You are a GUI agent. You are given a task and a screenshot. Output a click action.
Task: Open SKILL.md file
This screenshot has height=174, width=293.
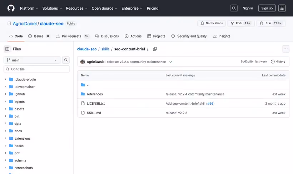[94, 113]
